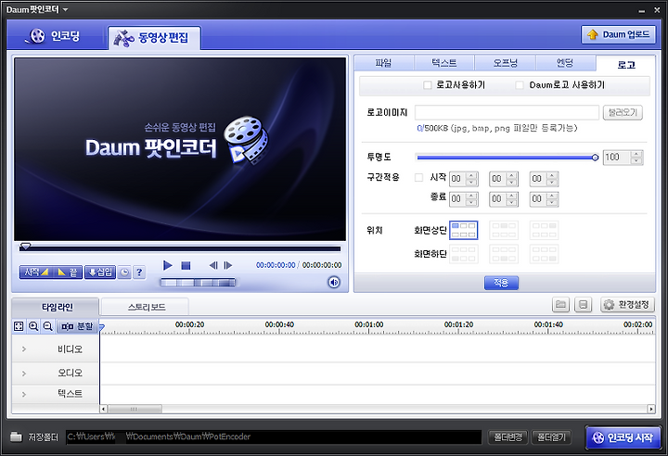The height and width of the screenshot is (456, 668).
Task: Expand the 비디오 track
Action: click(24, 349)
